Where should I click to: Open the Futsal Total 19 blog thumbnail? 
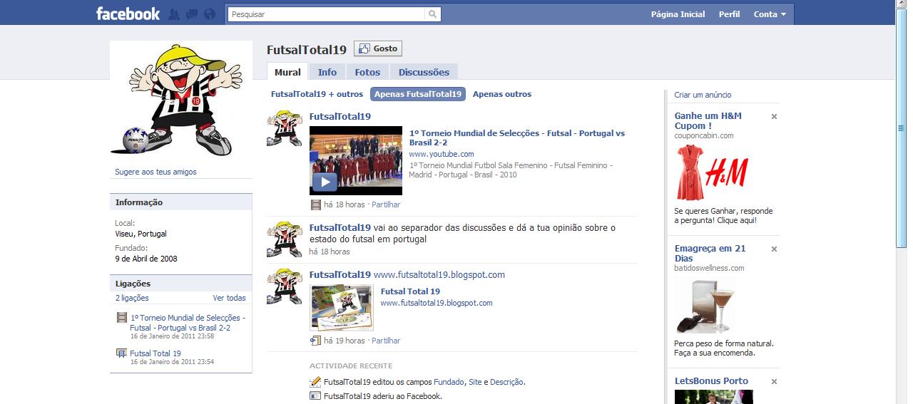(x=342, y=308)
